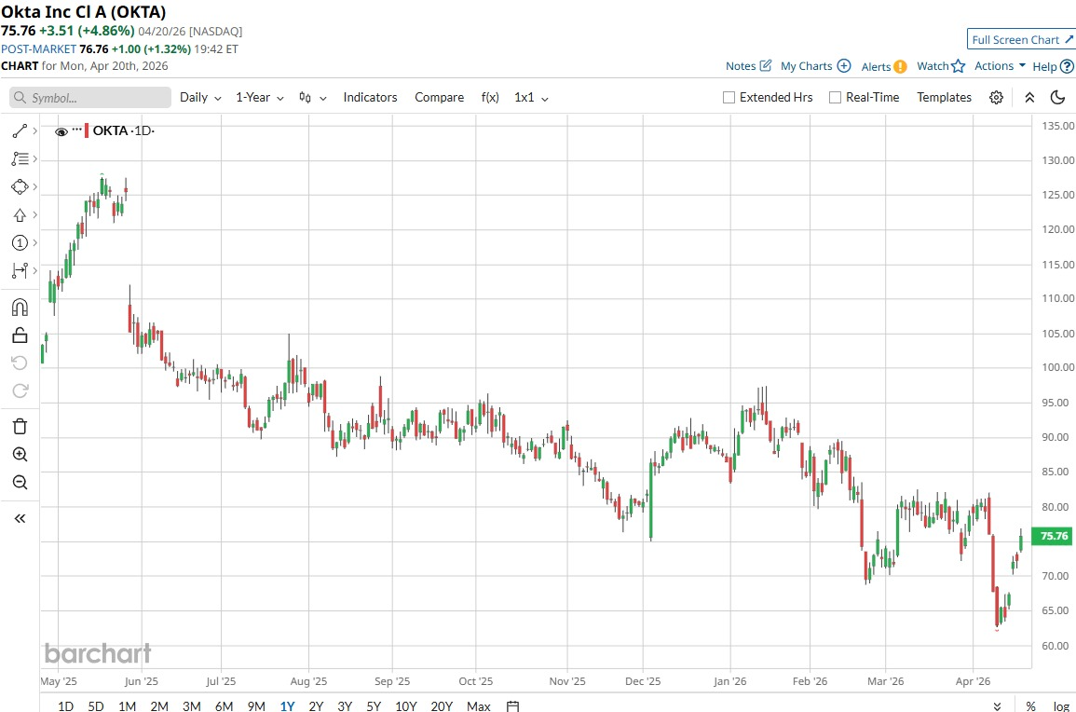Open the 1-Year period dropdown
This screenshot has width=1076, height=712.
pyautogui.click(x=259, y=98)
